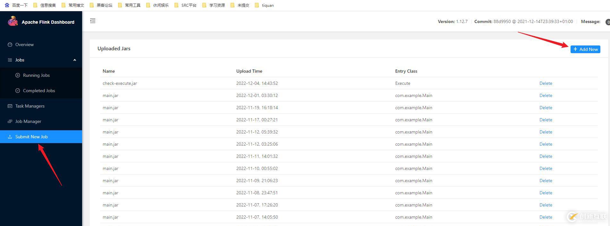The height and width of the screenshot is (226, 610).
Task: Delete main.jar uploaded 2022-11-10, 00:55:02
Action: coord(546,168)
